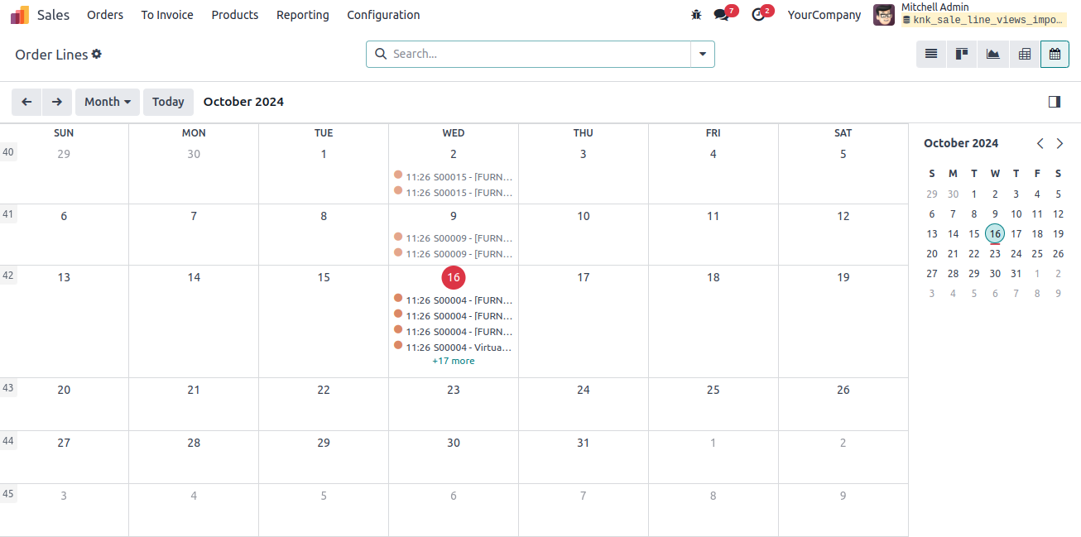Open the To Invoice menu
The image size is (1081, 537).
(167, 15)
